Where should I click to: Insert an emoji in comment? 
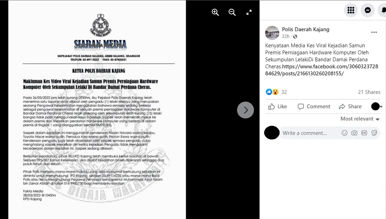click(345, 133)
